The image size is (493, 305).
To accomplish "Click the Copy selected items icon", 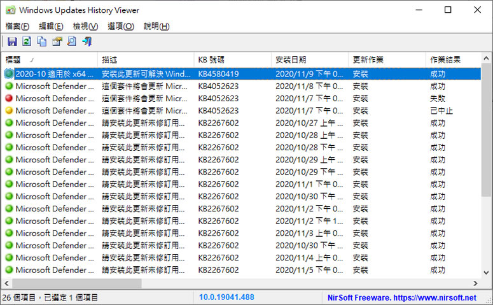I will (42, 42).
